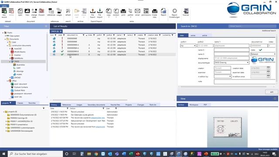Click the name 2 input field
Screen dimensions: 279x157
coord(231,50)
